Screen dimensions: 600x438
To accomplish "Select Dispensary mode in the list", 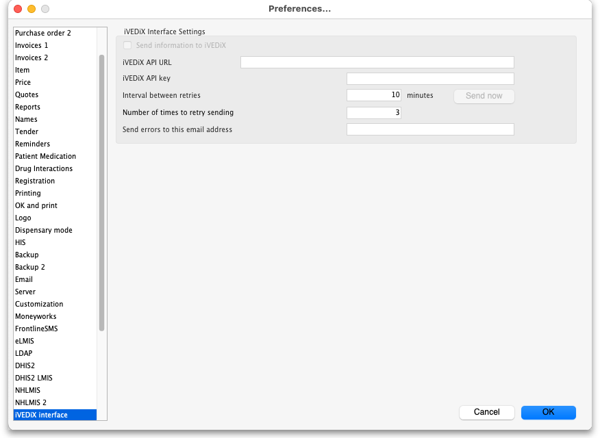I will [x=44, y=230].
